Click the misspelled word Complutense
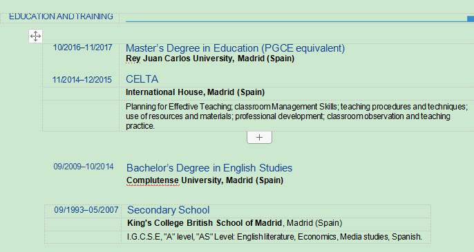 point(153,180)
